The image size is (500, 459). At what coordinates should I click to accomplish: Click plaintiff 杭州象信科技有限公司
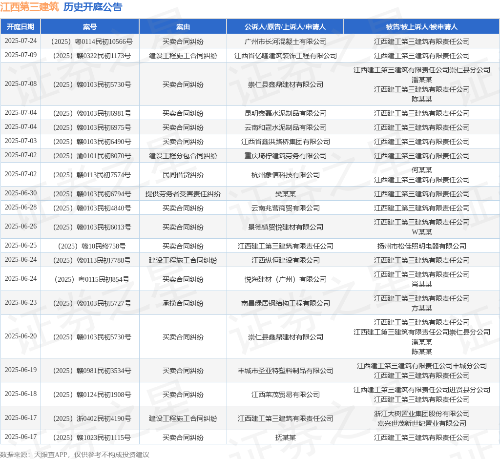(x=286, y=175)
